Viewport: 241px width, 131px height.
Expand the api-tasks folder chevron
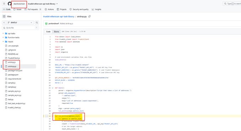(3, 33)
